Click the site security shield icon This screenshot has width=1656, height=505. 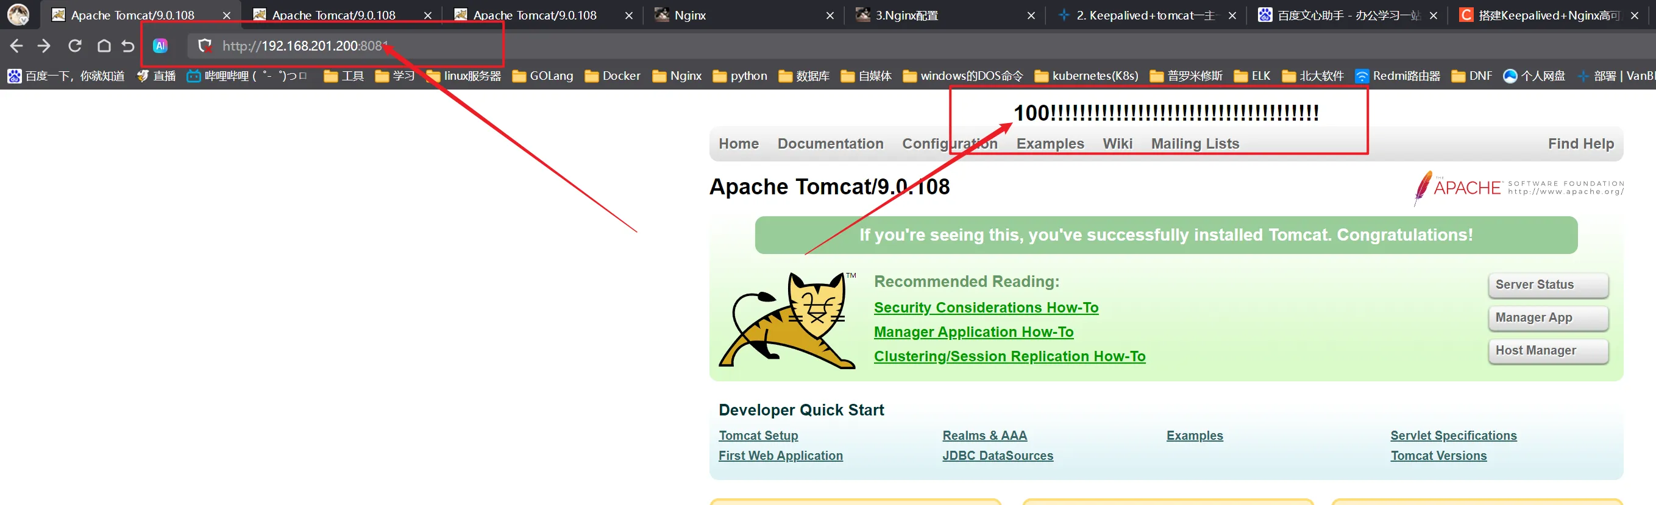pos(204,46)
